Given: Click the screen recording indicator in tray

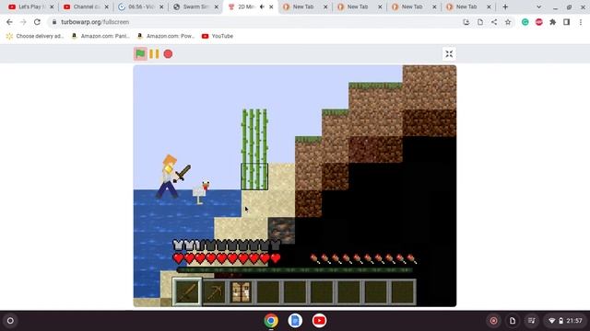Looking at the screenshot, I should click(x=494, y=321).
